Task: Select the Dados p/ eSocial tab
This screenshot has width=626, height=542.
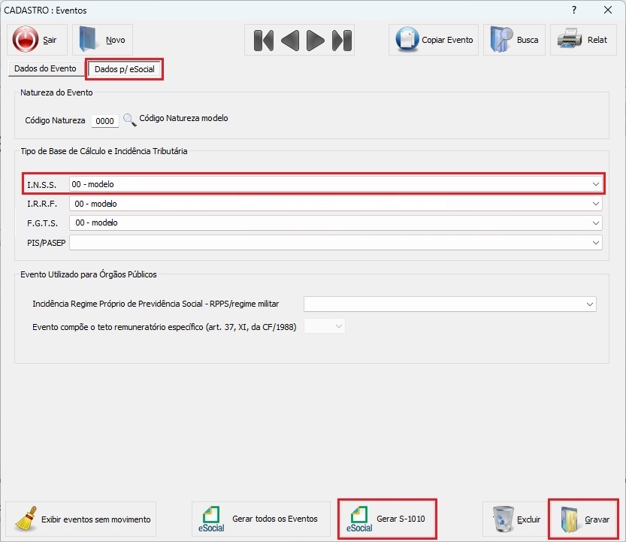Action: pos(125,69)
